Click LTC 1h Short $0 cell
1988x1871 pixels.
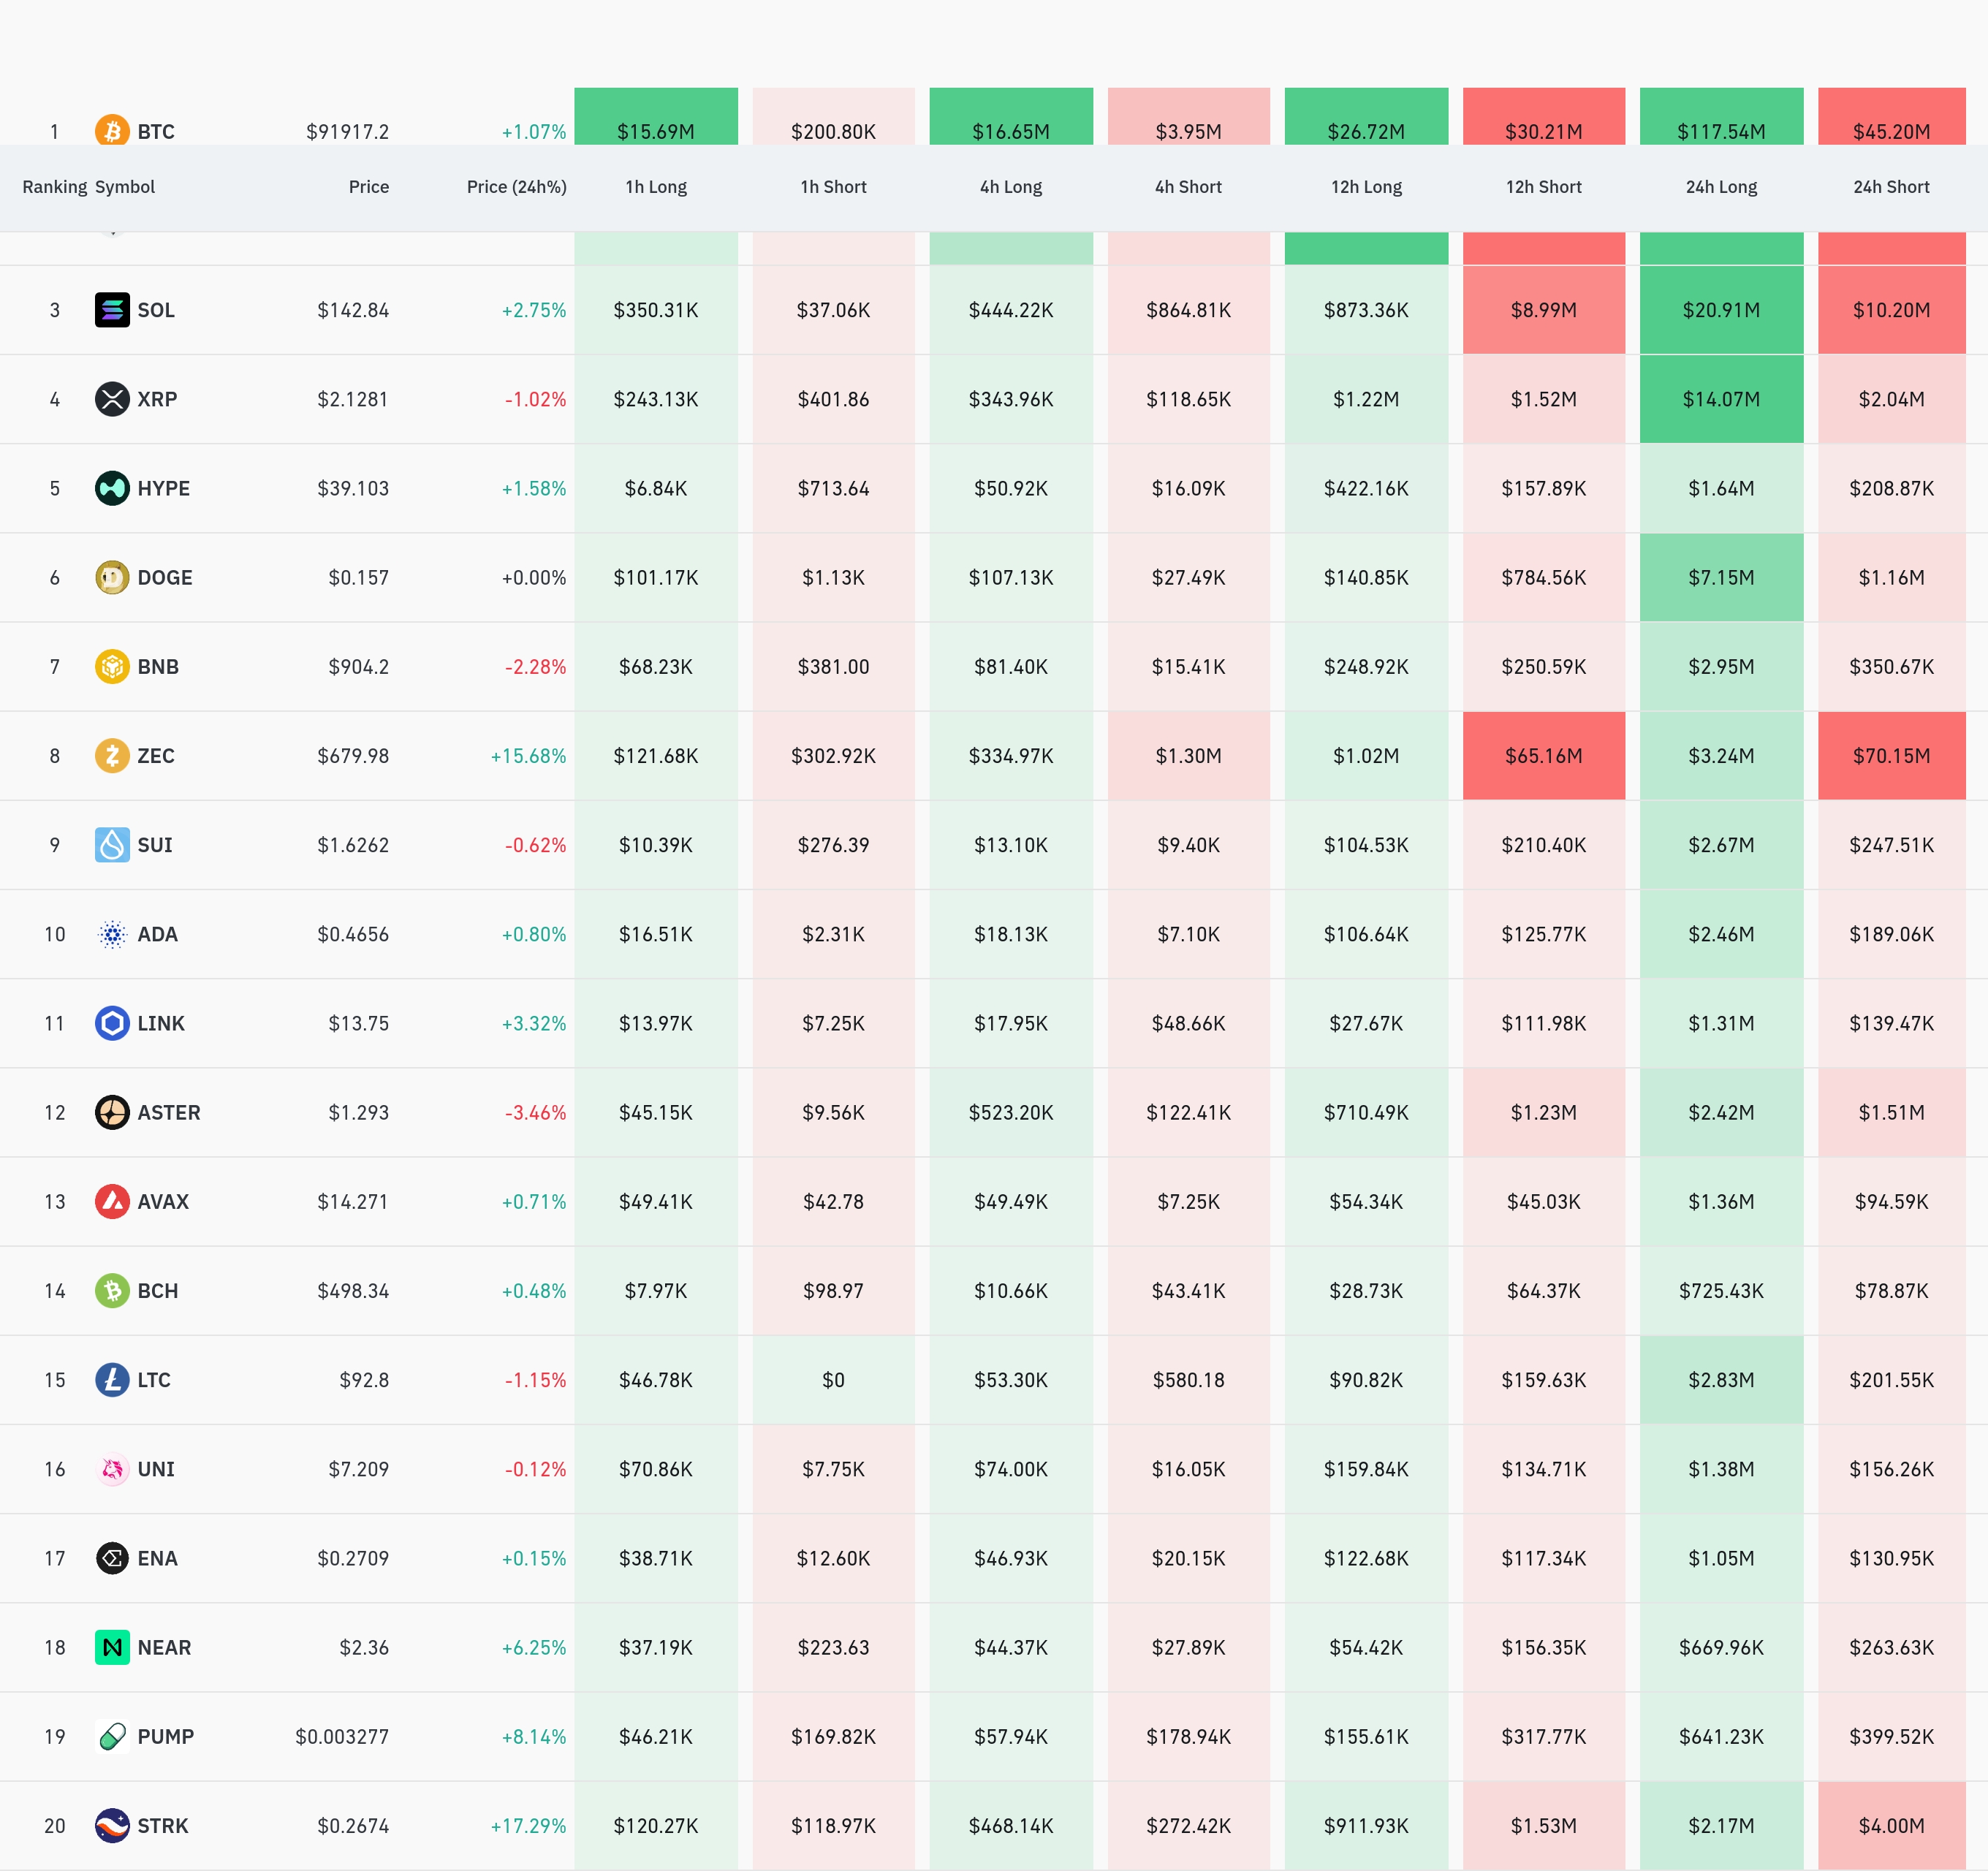833,1380
